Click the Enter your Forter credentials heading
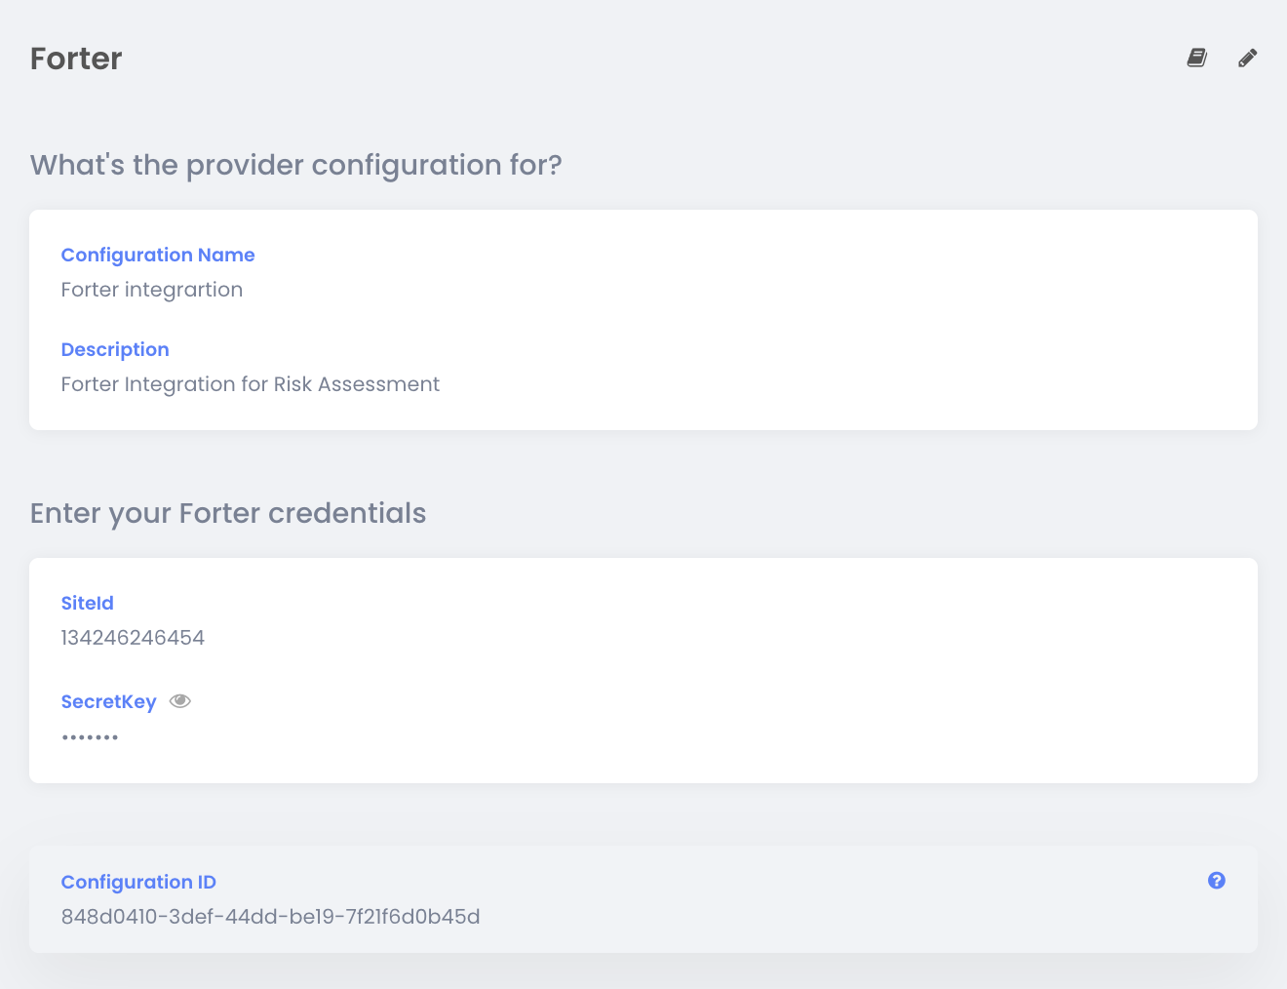Viewport: 1287px width, 989px height. tap(228, 513)
